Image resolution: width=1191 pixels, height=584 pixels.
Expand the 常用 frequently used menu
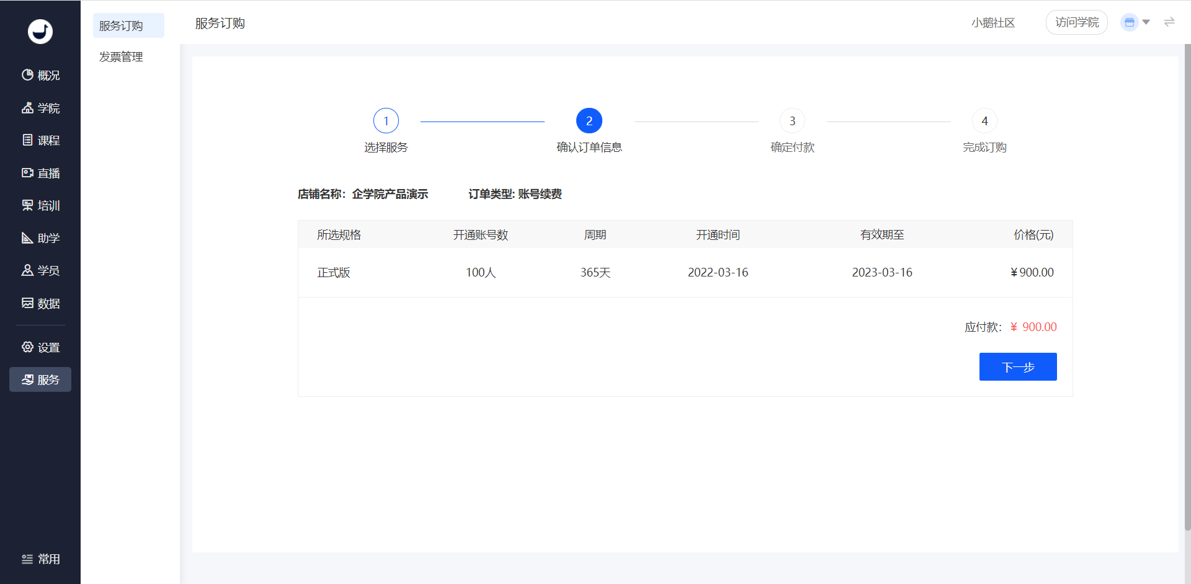click(x=40, y=559)
